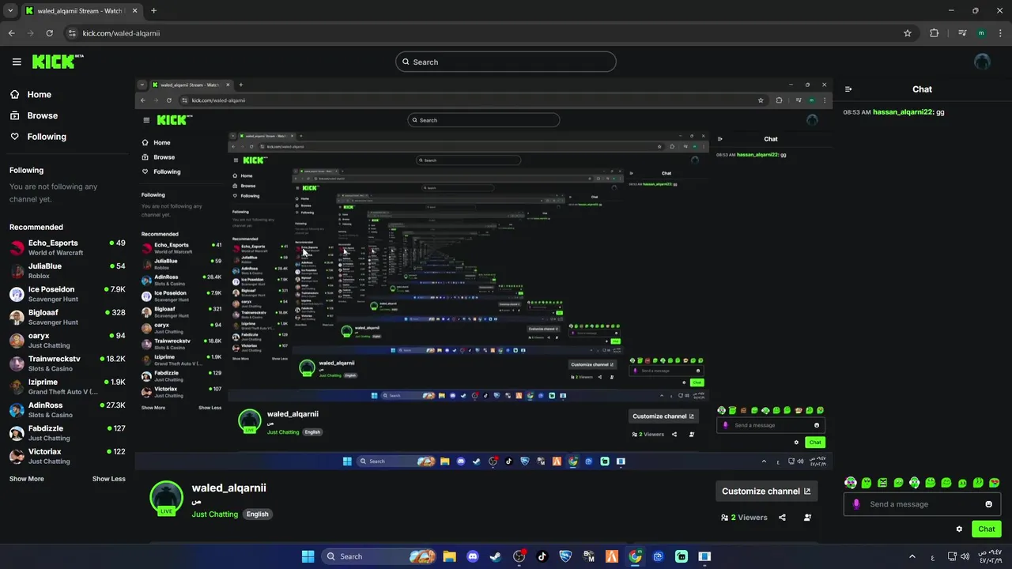Collapse the Chat panel arrow icon
The image size is (1012, 569).
[848, 89]
